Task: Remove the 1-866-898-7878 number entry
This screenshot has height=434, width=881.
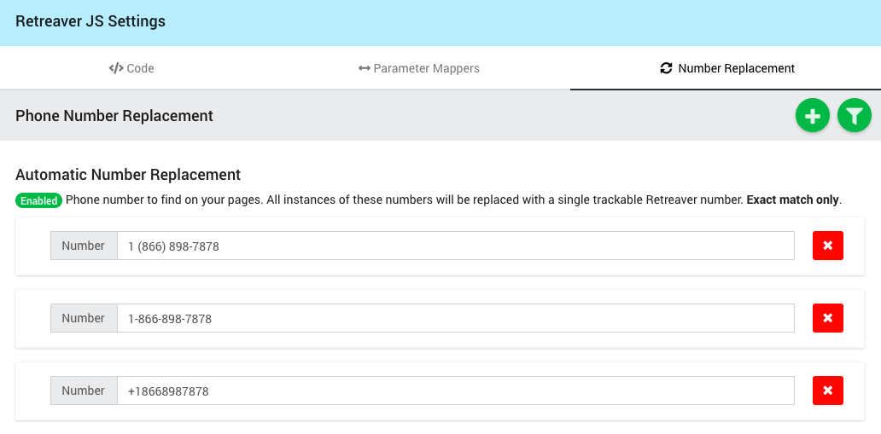Action: click(827, 318)
